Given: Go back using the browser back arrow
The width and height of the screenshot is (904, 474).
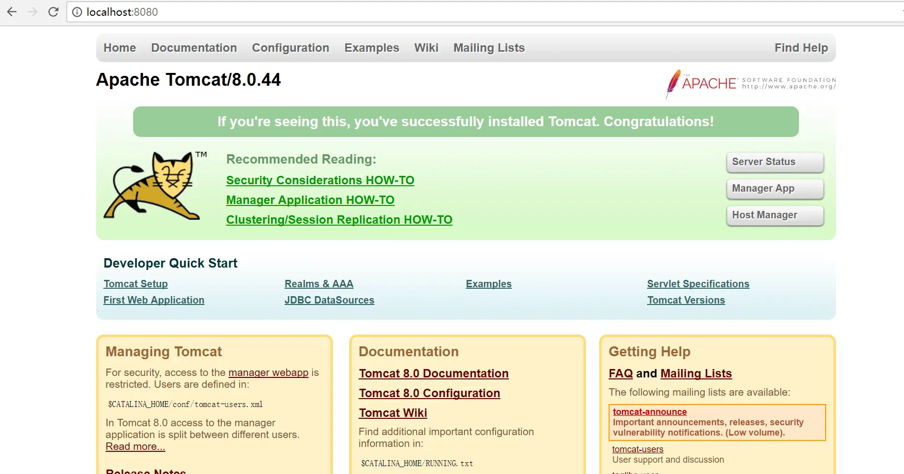Looking at the screenshot, I should pos(12,12).
